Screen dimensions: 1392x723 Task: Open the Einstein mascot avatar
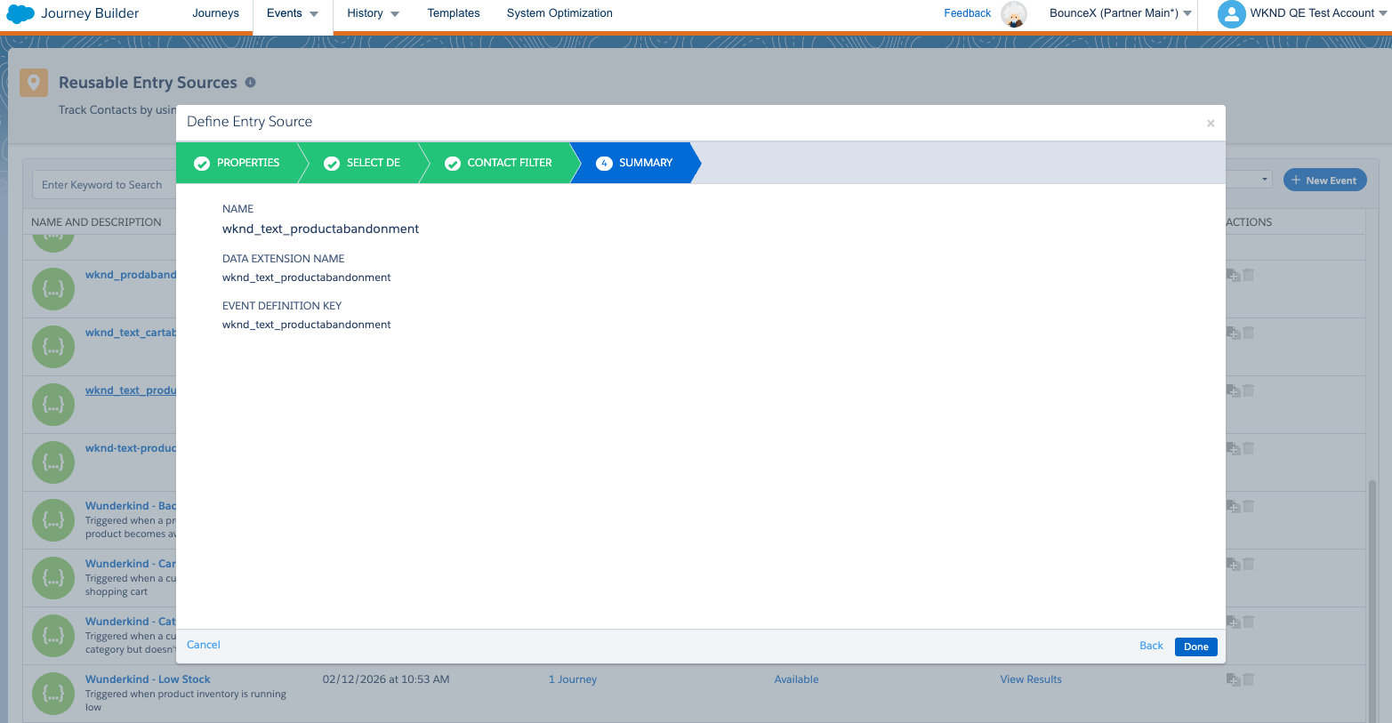tap(1014, 14)
